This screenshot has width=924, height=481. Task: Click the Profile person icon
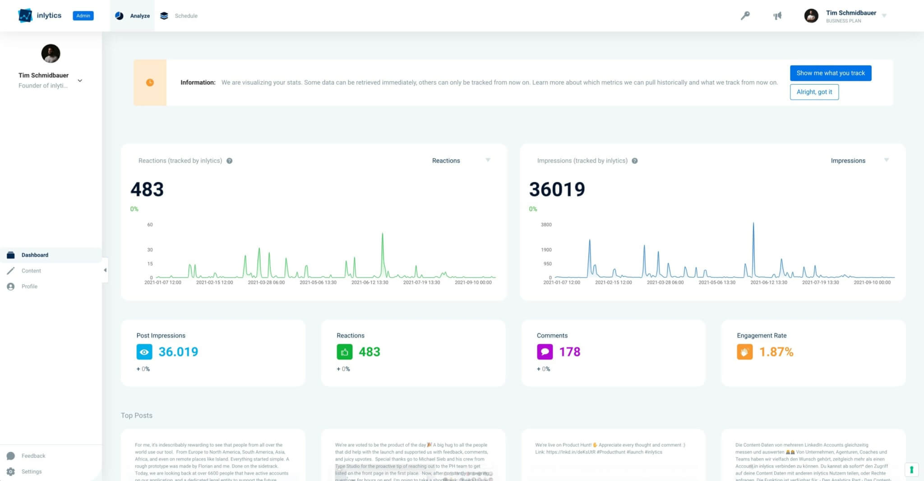[11, 287]
